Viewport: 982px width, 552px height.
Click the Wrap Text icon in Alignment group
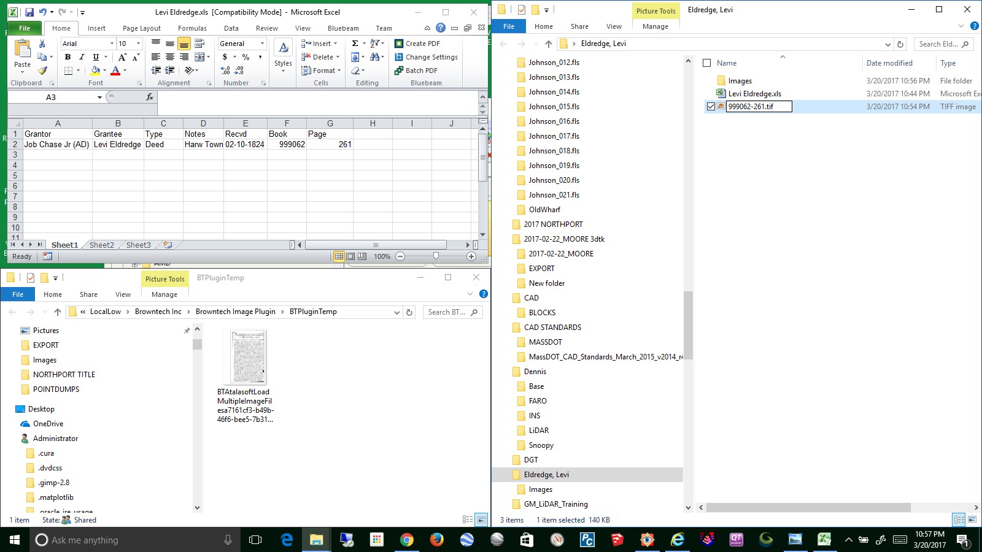(x=199, y=44)
